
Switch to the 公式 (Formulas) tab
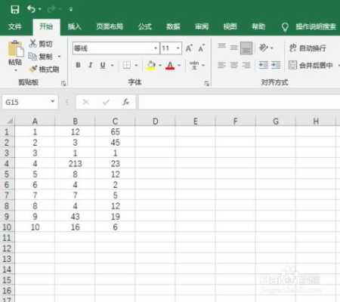click(145, 26)
